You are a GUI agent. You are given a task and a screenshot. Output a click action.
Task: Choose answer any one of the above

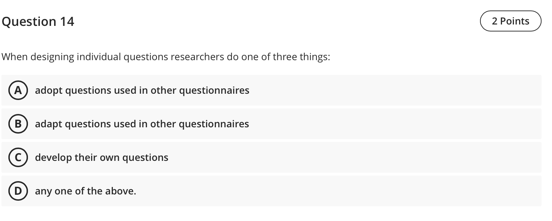85,191
